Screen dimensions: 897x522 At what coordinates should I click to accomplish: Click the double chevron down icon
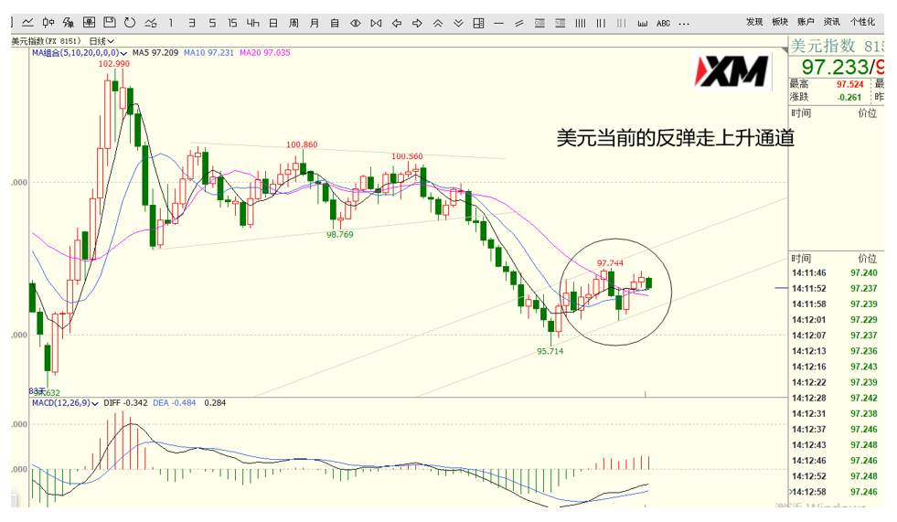click(458, 23)
